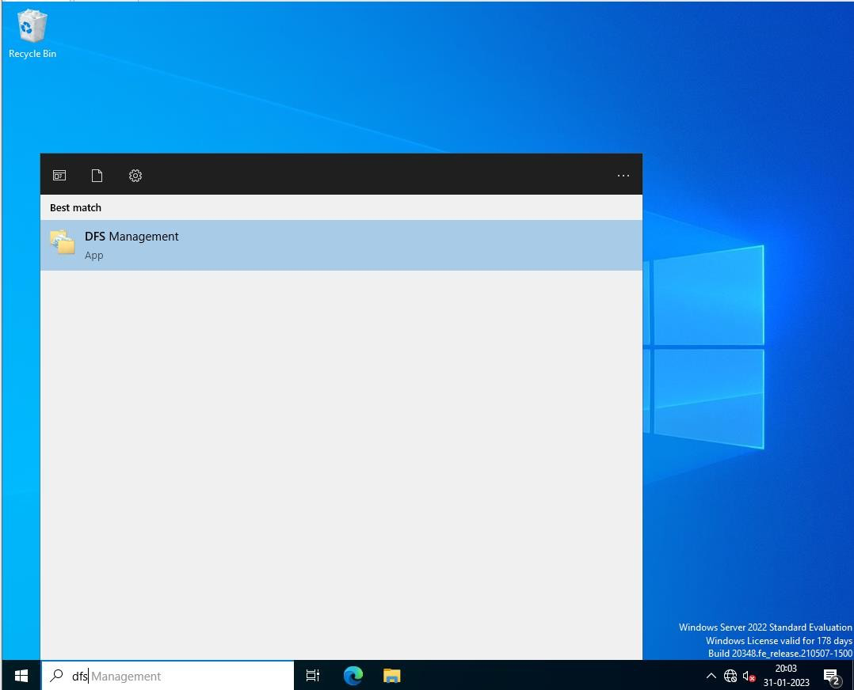
Task: Open the Windows Start menu
Action: tap(21, 676)
